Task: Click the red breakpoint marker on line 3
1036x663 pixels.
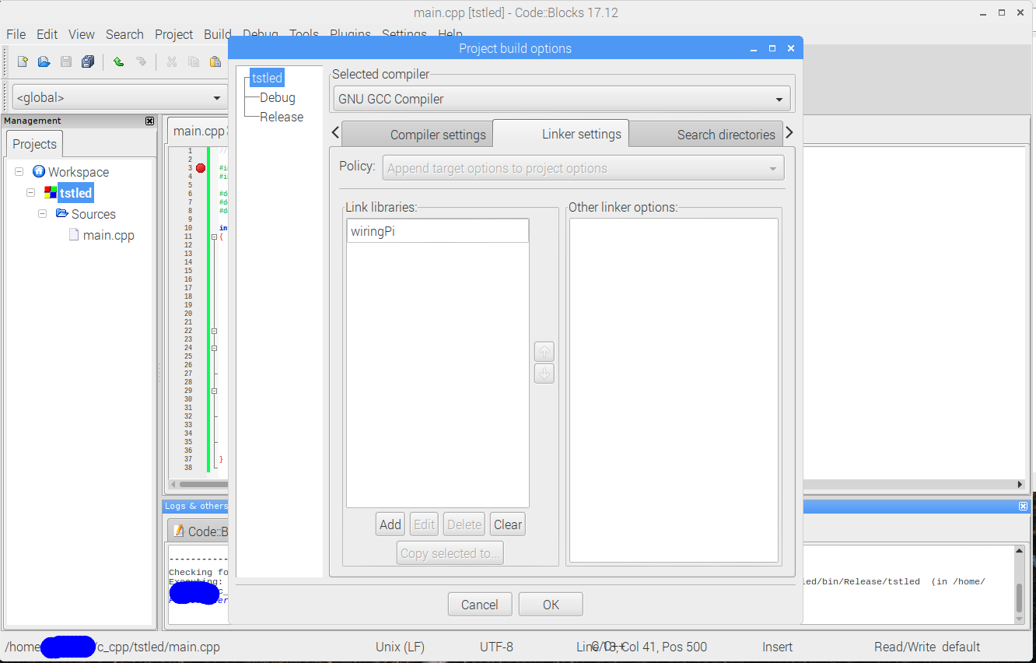Action: pyautogui.click(x=201, y=168)
